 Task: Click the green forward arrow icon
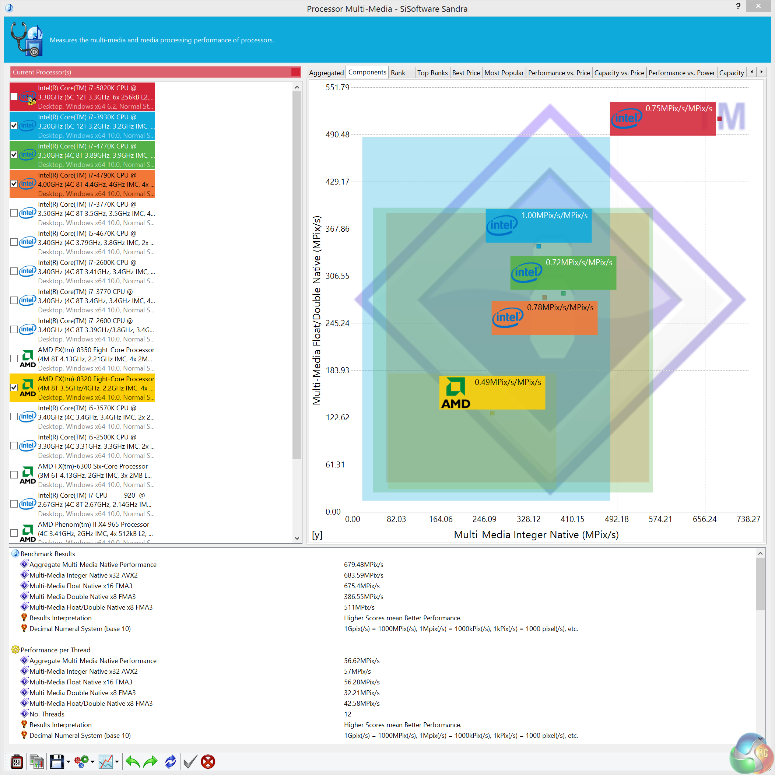point(150,761)
